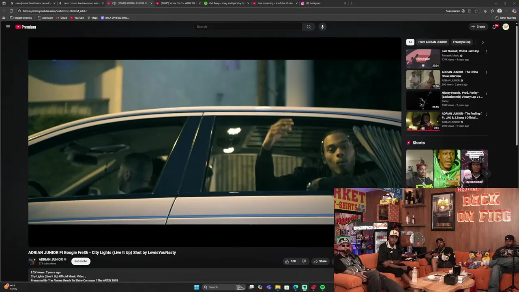Open ADRIAN JUNIOR channel avatar below video
This screenshot has height=292, width=519.
[32, 261]
